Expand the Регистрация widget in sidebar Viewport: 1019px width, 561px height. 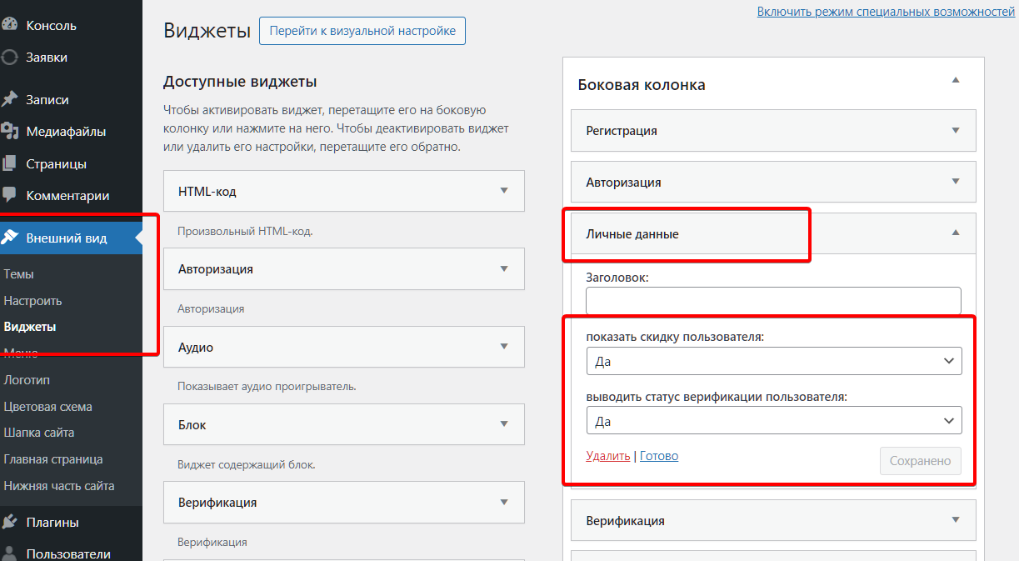tap(956, 130)
